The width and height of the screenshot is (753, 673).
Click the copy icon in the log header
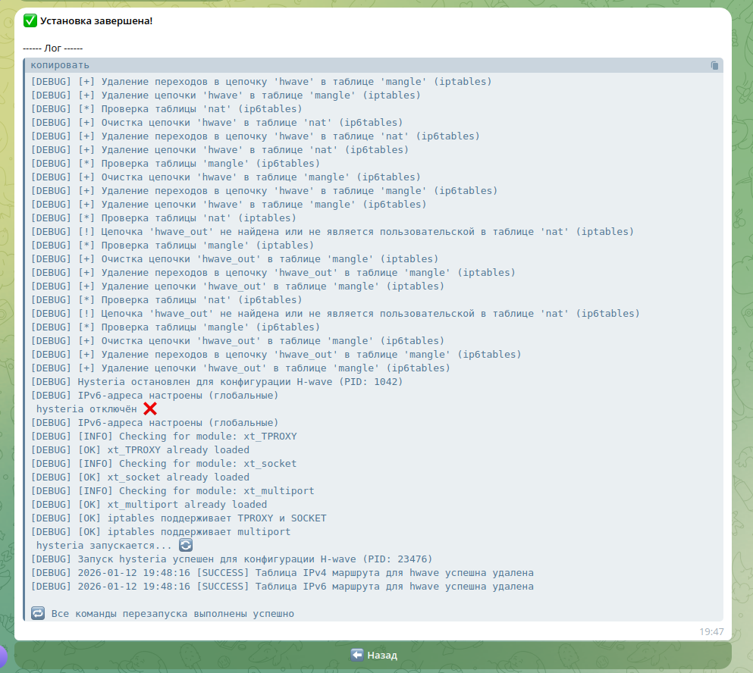714,65
